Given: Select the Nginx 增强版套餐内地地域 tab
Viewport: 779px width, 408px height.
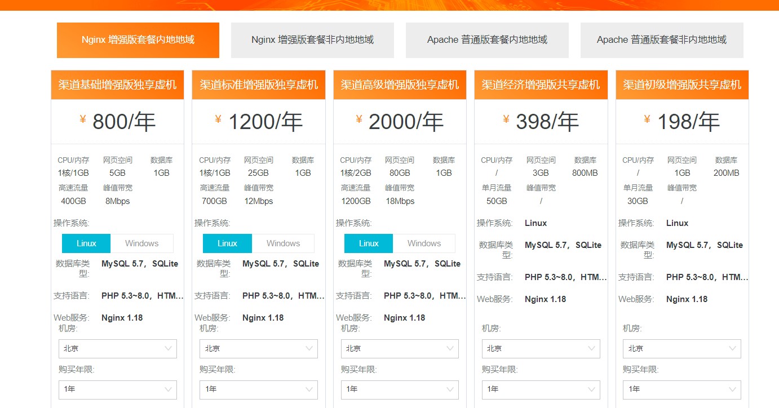Looking at the screenshot, I should (138, 40).
